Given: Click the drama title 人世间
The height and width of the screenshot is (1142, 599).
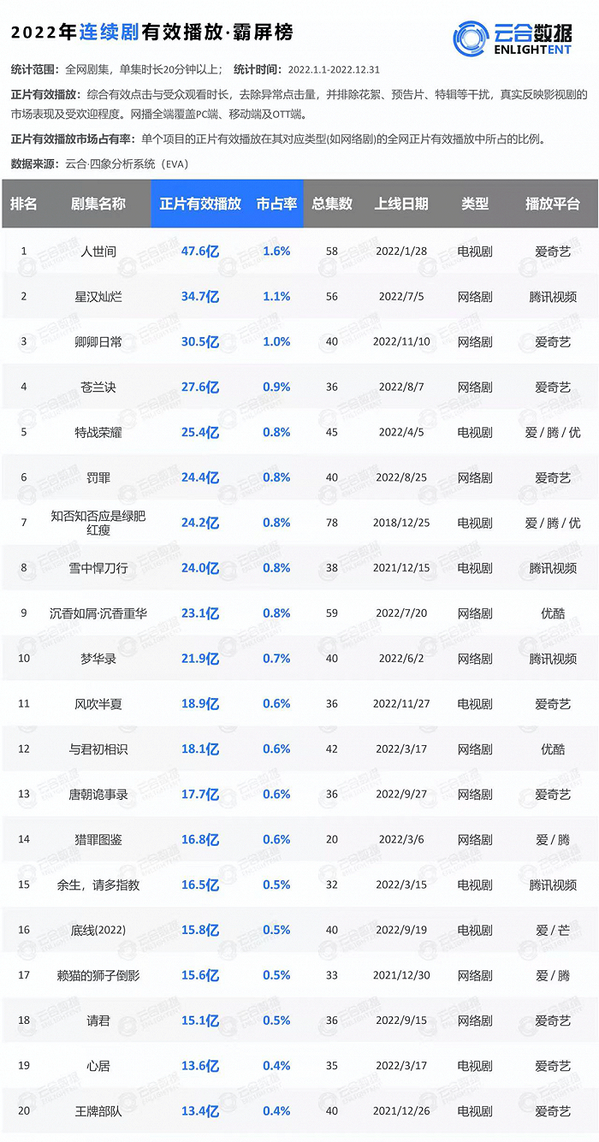Looking at the screenshot, I should [98, 251].
